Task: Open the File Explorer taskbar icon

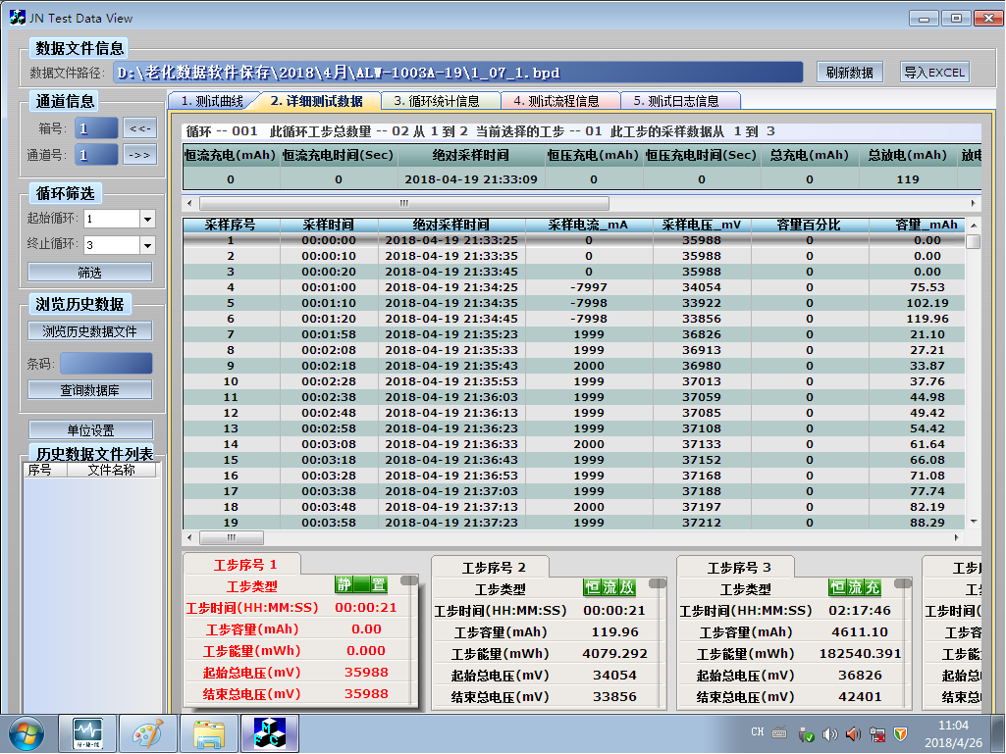Action: (x=209, y=734)
